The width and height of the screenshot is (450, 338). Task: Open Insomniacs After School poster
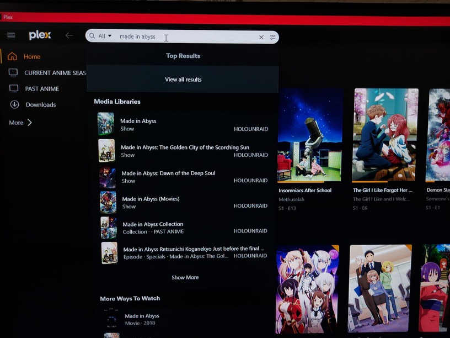click(x=310, y=135)
